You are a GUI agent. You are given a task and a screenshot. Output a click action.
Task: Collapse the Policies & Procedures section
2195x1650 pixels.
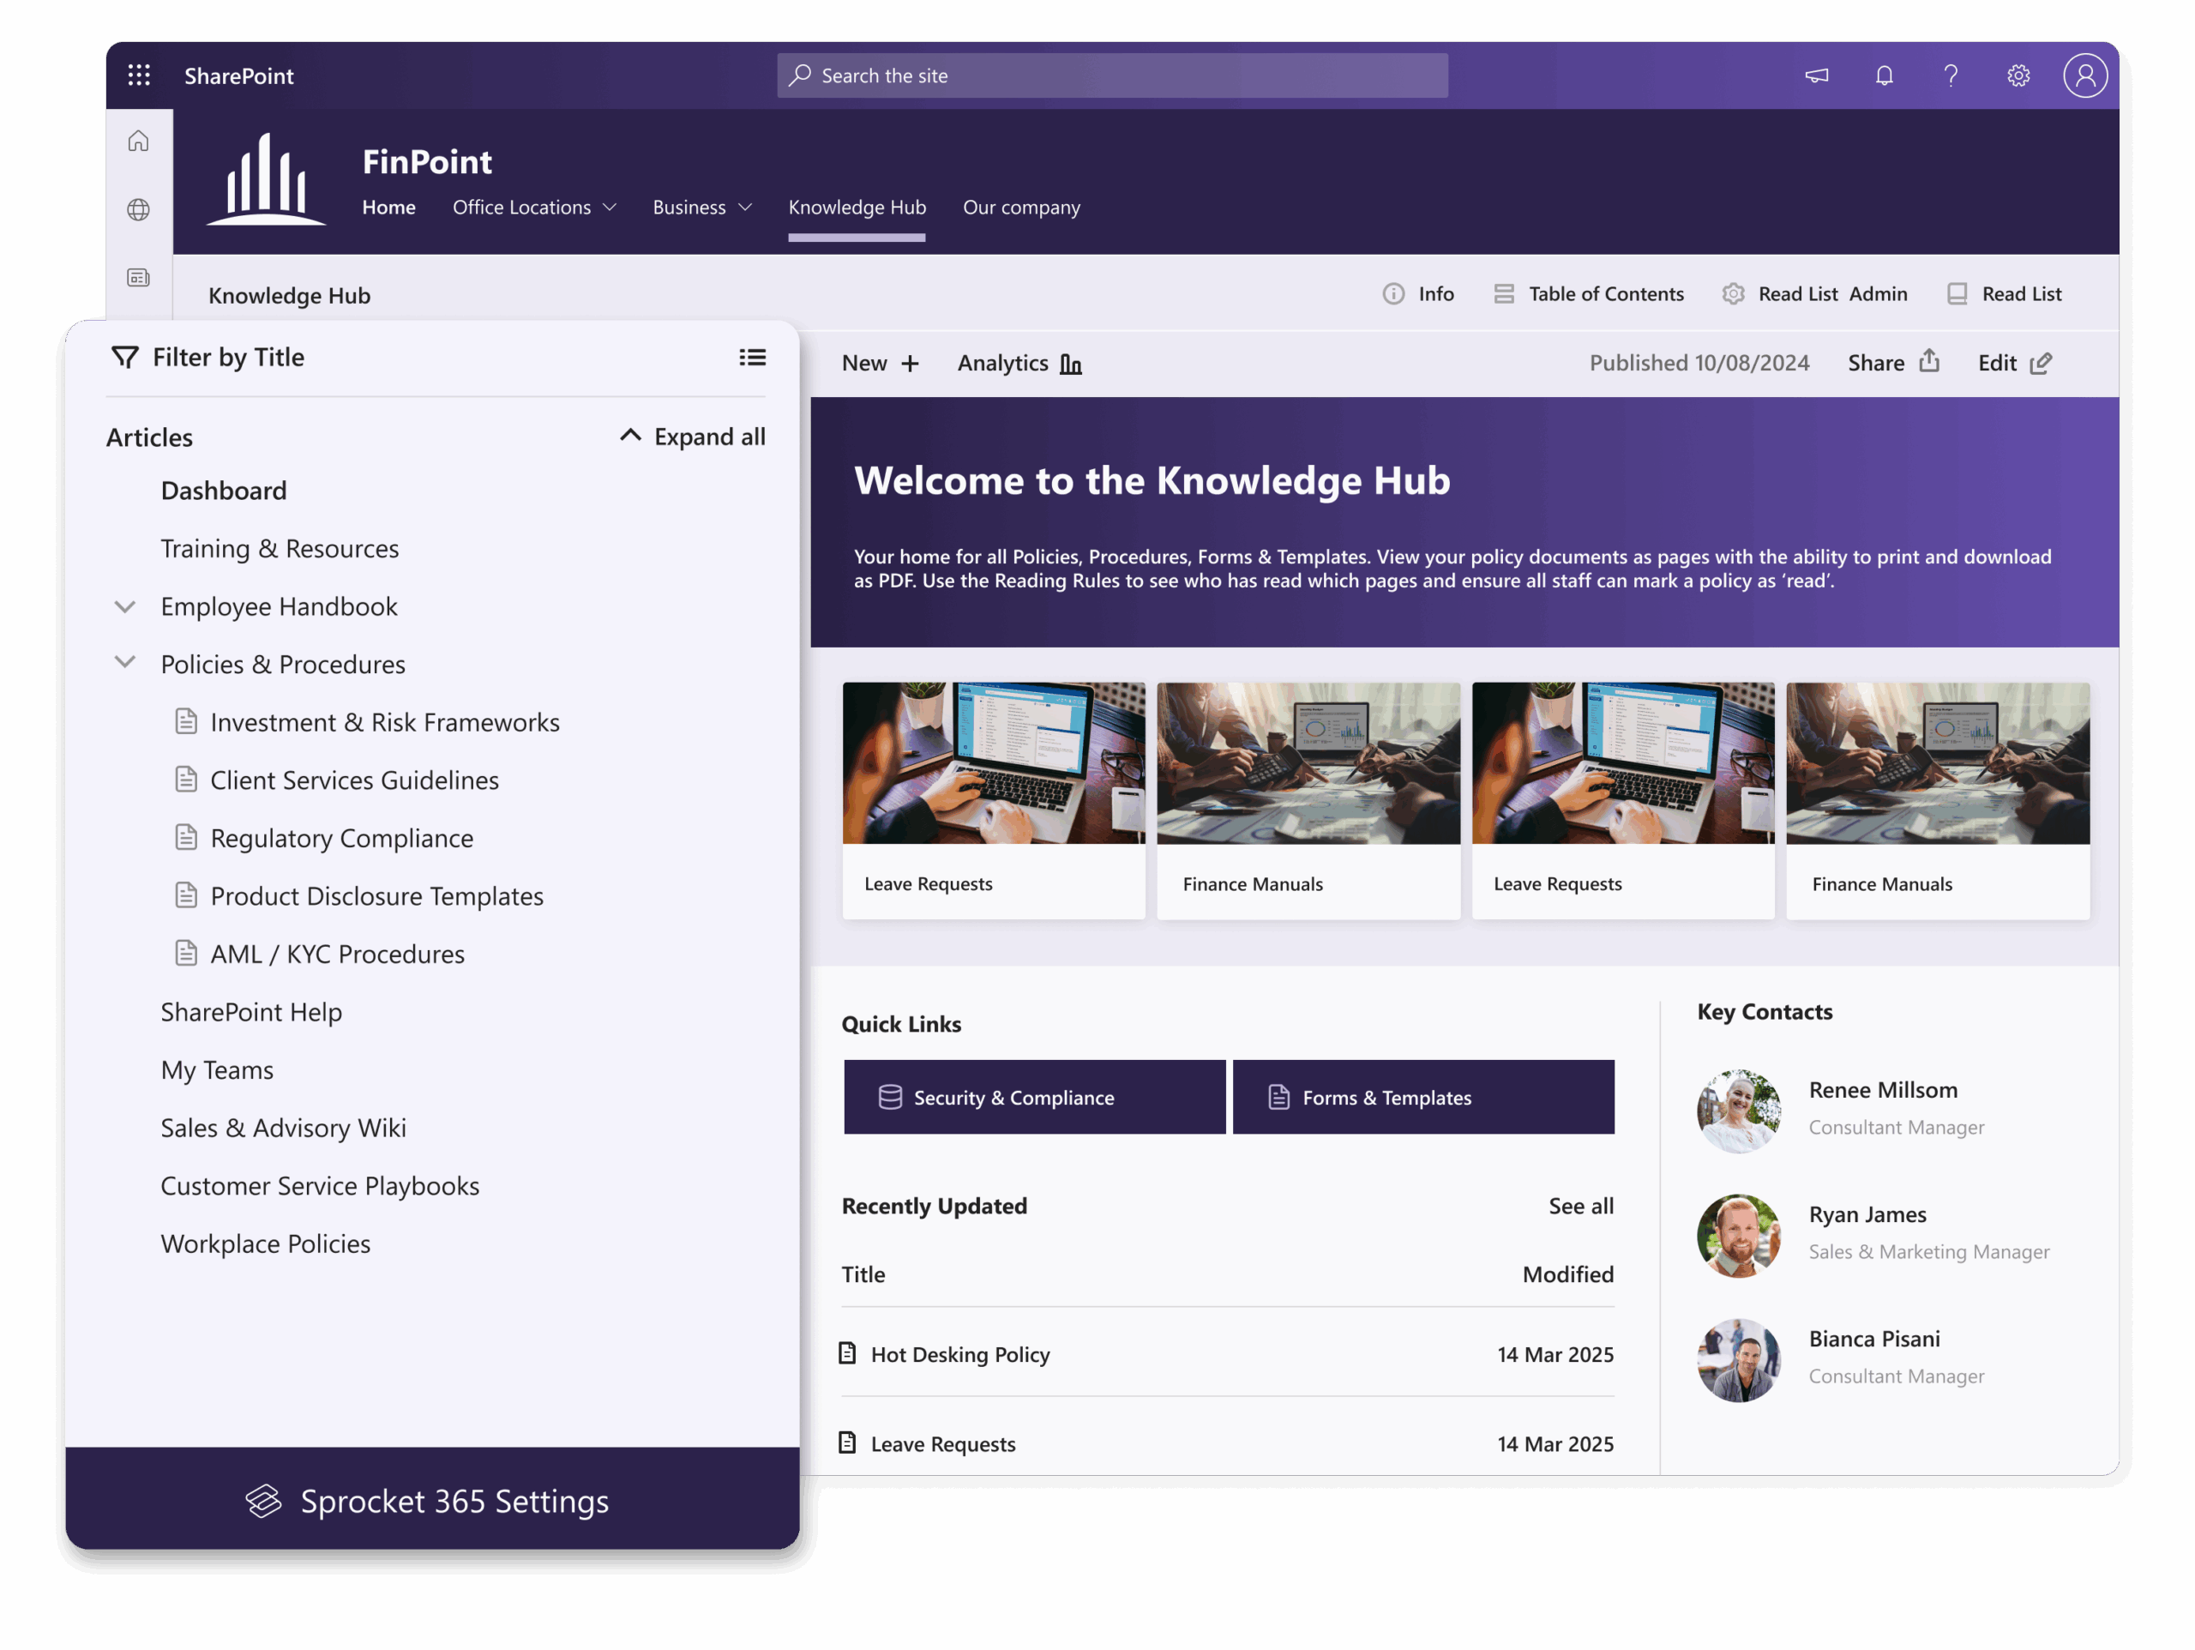pos(125,663)
